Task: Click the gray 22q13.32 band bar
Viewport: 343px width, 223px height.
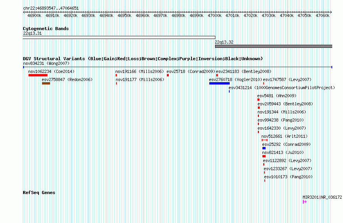Action: pyautogui.click(x=274, y=46)
